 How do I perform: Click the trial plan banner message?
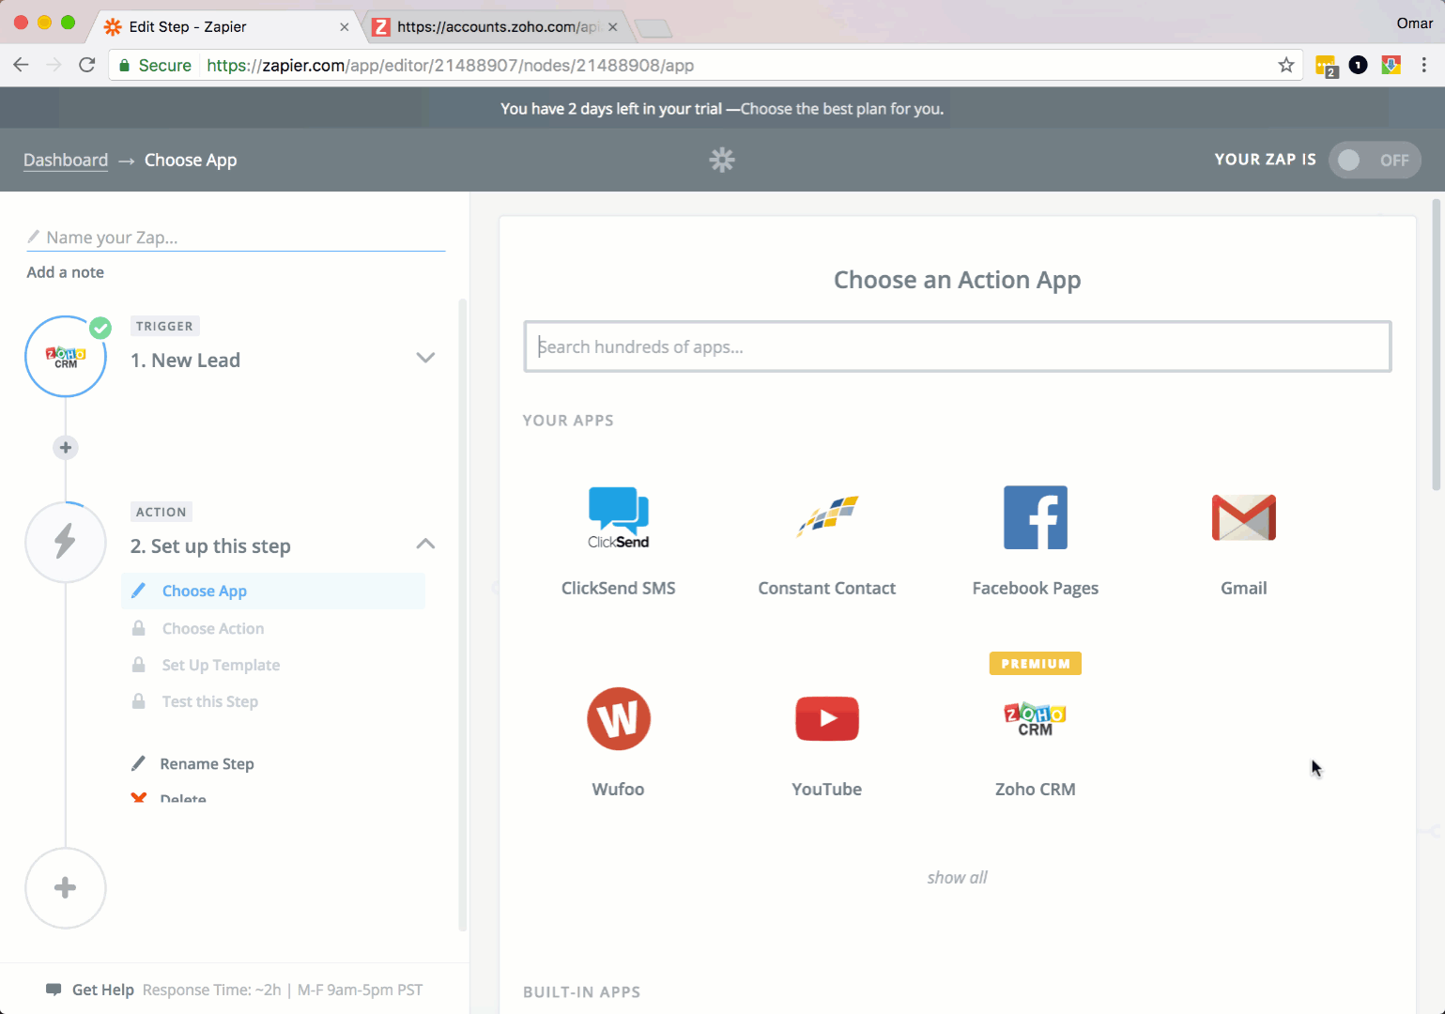(722, 109)
